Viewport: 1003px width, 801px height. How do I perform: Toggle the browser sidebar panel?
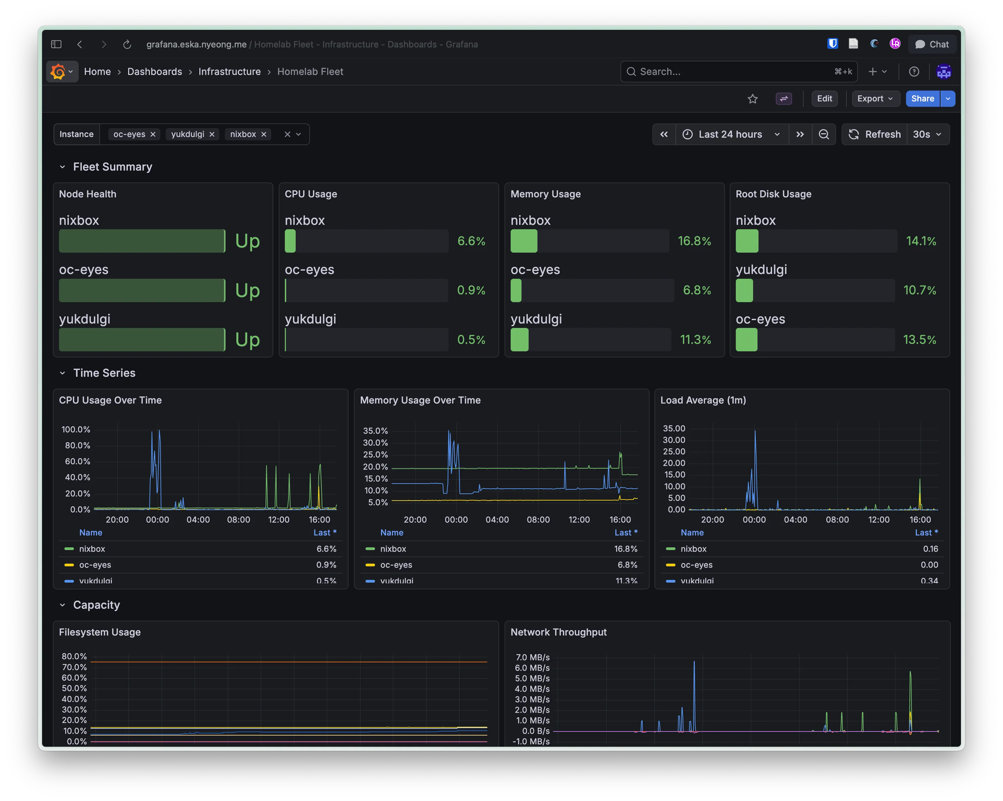point(56,44)
